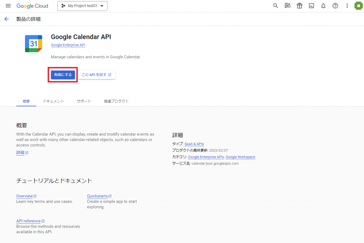Activate Cloud Shell terminal icon
Viewport: 364px width, 243px height.
311,6
